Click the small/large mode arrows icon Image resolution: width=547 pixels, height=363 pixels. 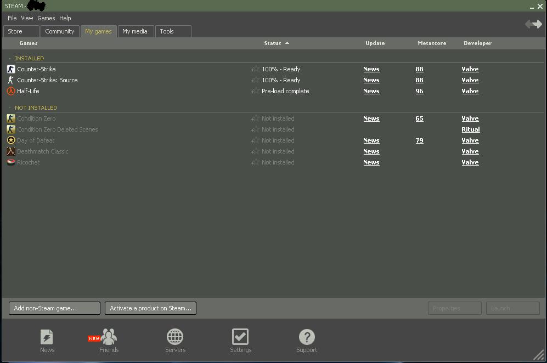point(534,24)
